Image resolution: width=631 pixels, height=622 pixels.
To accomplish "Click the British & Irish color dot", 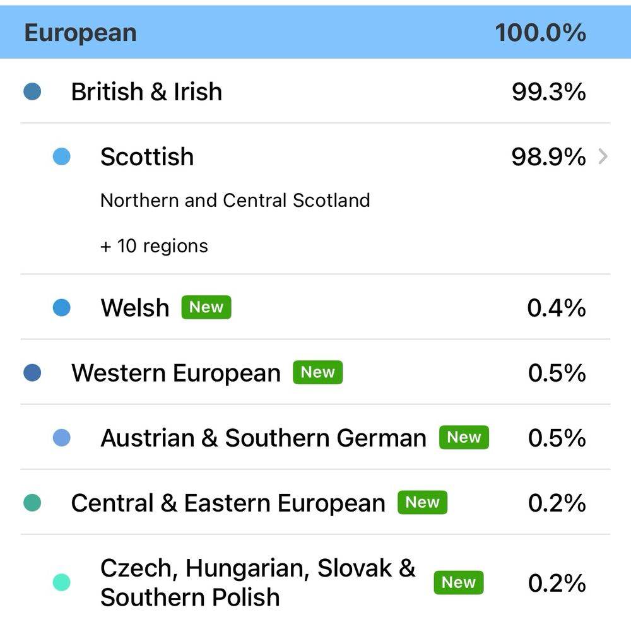I will point(32,91).
